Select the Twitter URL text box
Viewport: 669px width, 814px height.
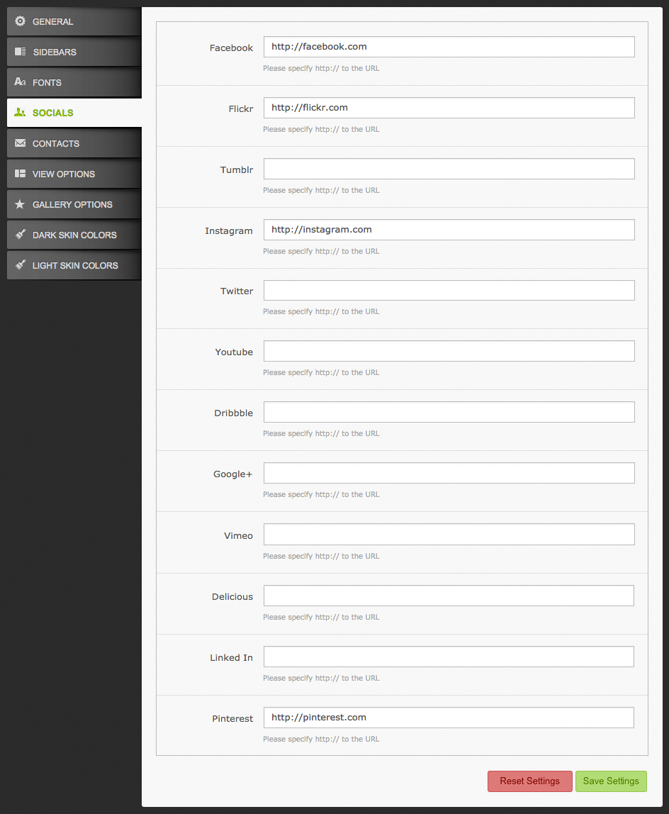pyautogui.click(x=449, y=290)
